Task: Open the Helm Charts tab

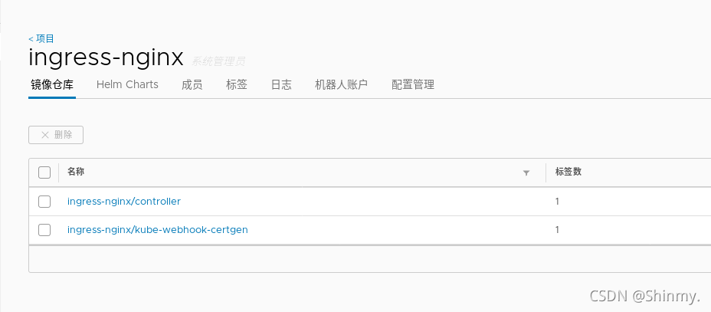Action: coord(127,84)
